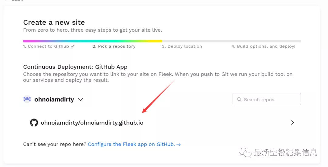Click the magnifier icon in Search repos
This screenshot has height=167, width=328.
(239, 99)
